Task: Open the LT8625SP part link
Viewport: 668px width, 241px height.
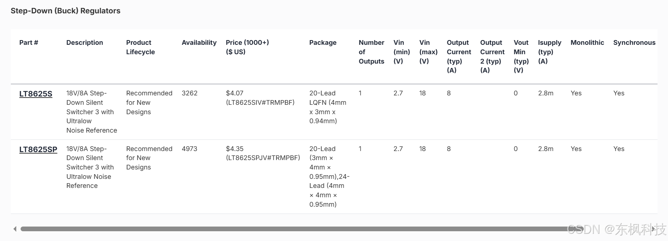Action: pos(38,150)
